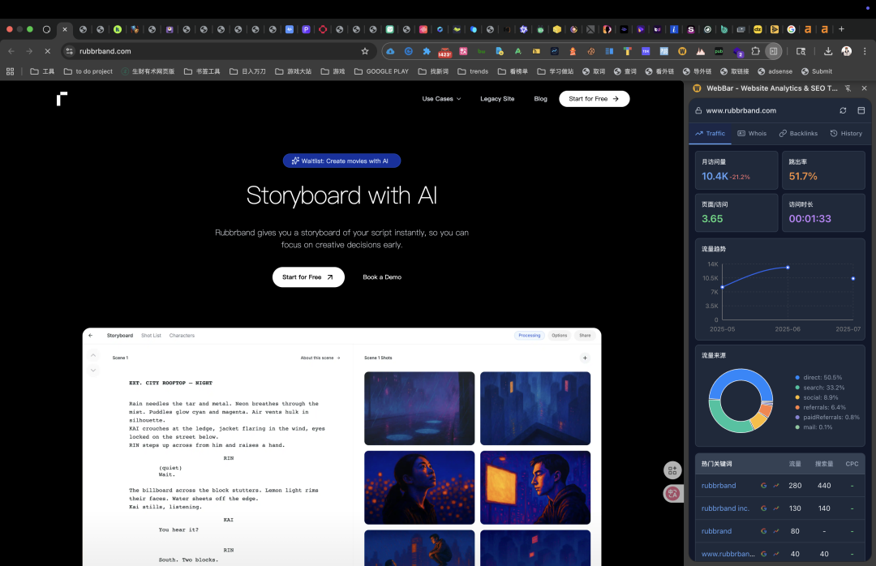Click the floating grid icon above translate icon
This screenshot has width=876, height=566.
[672, 470]
